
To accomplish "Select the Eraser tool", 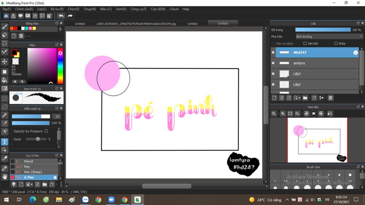I will (4, 35).
